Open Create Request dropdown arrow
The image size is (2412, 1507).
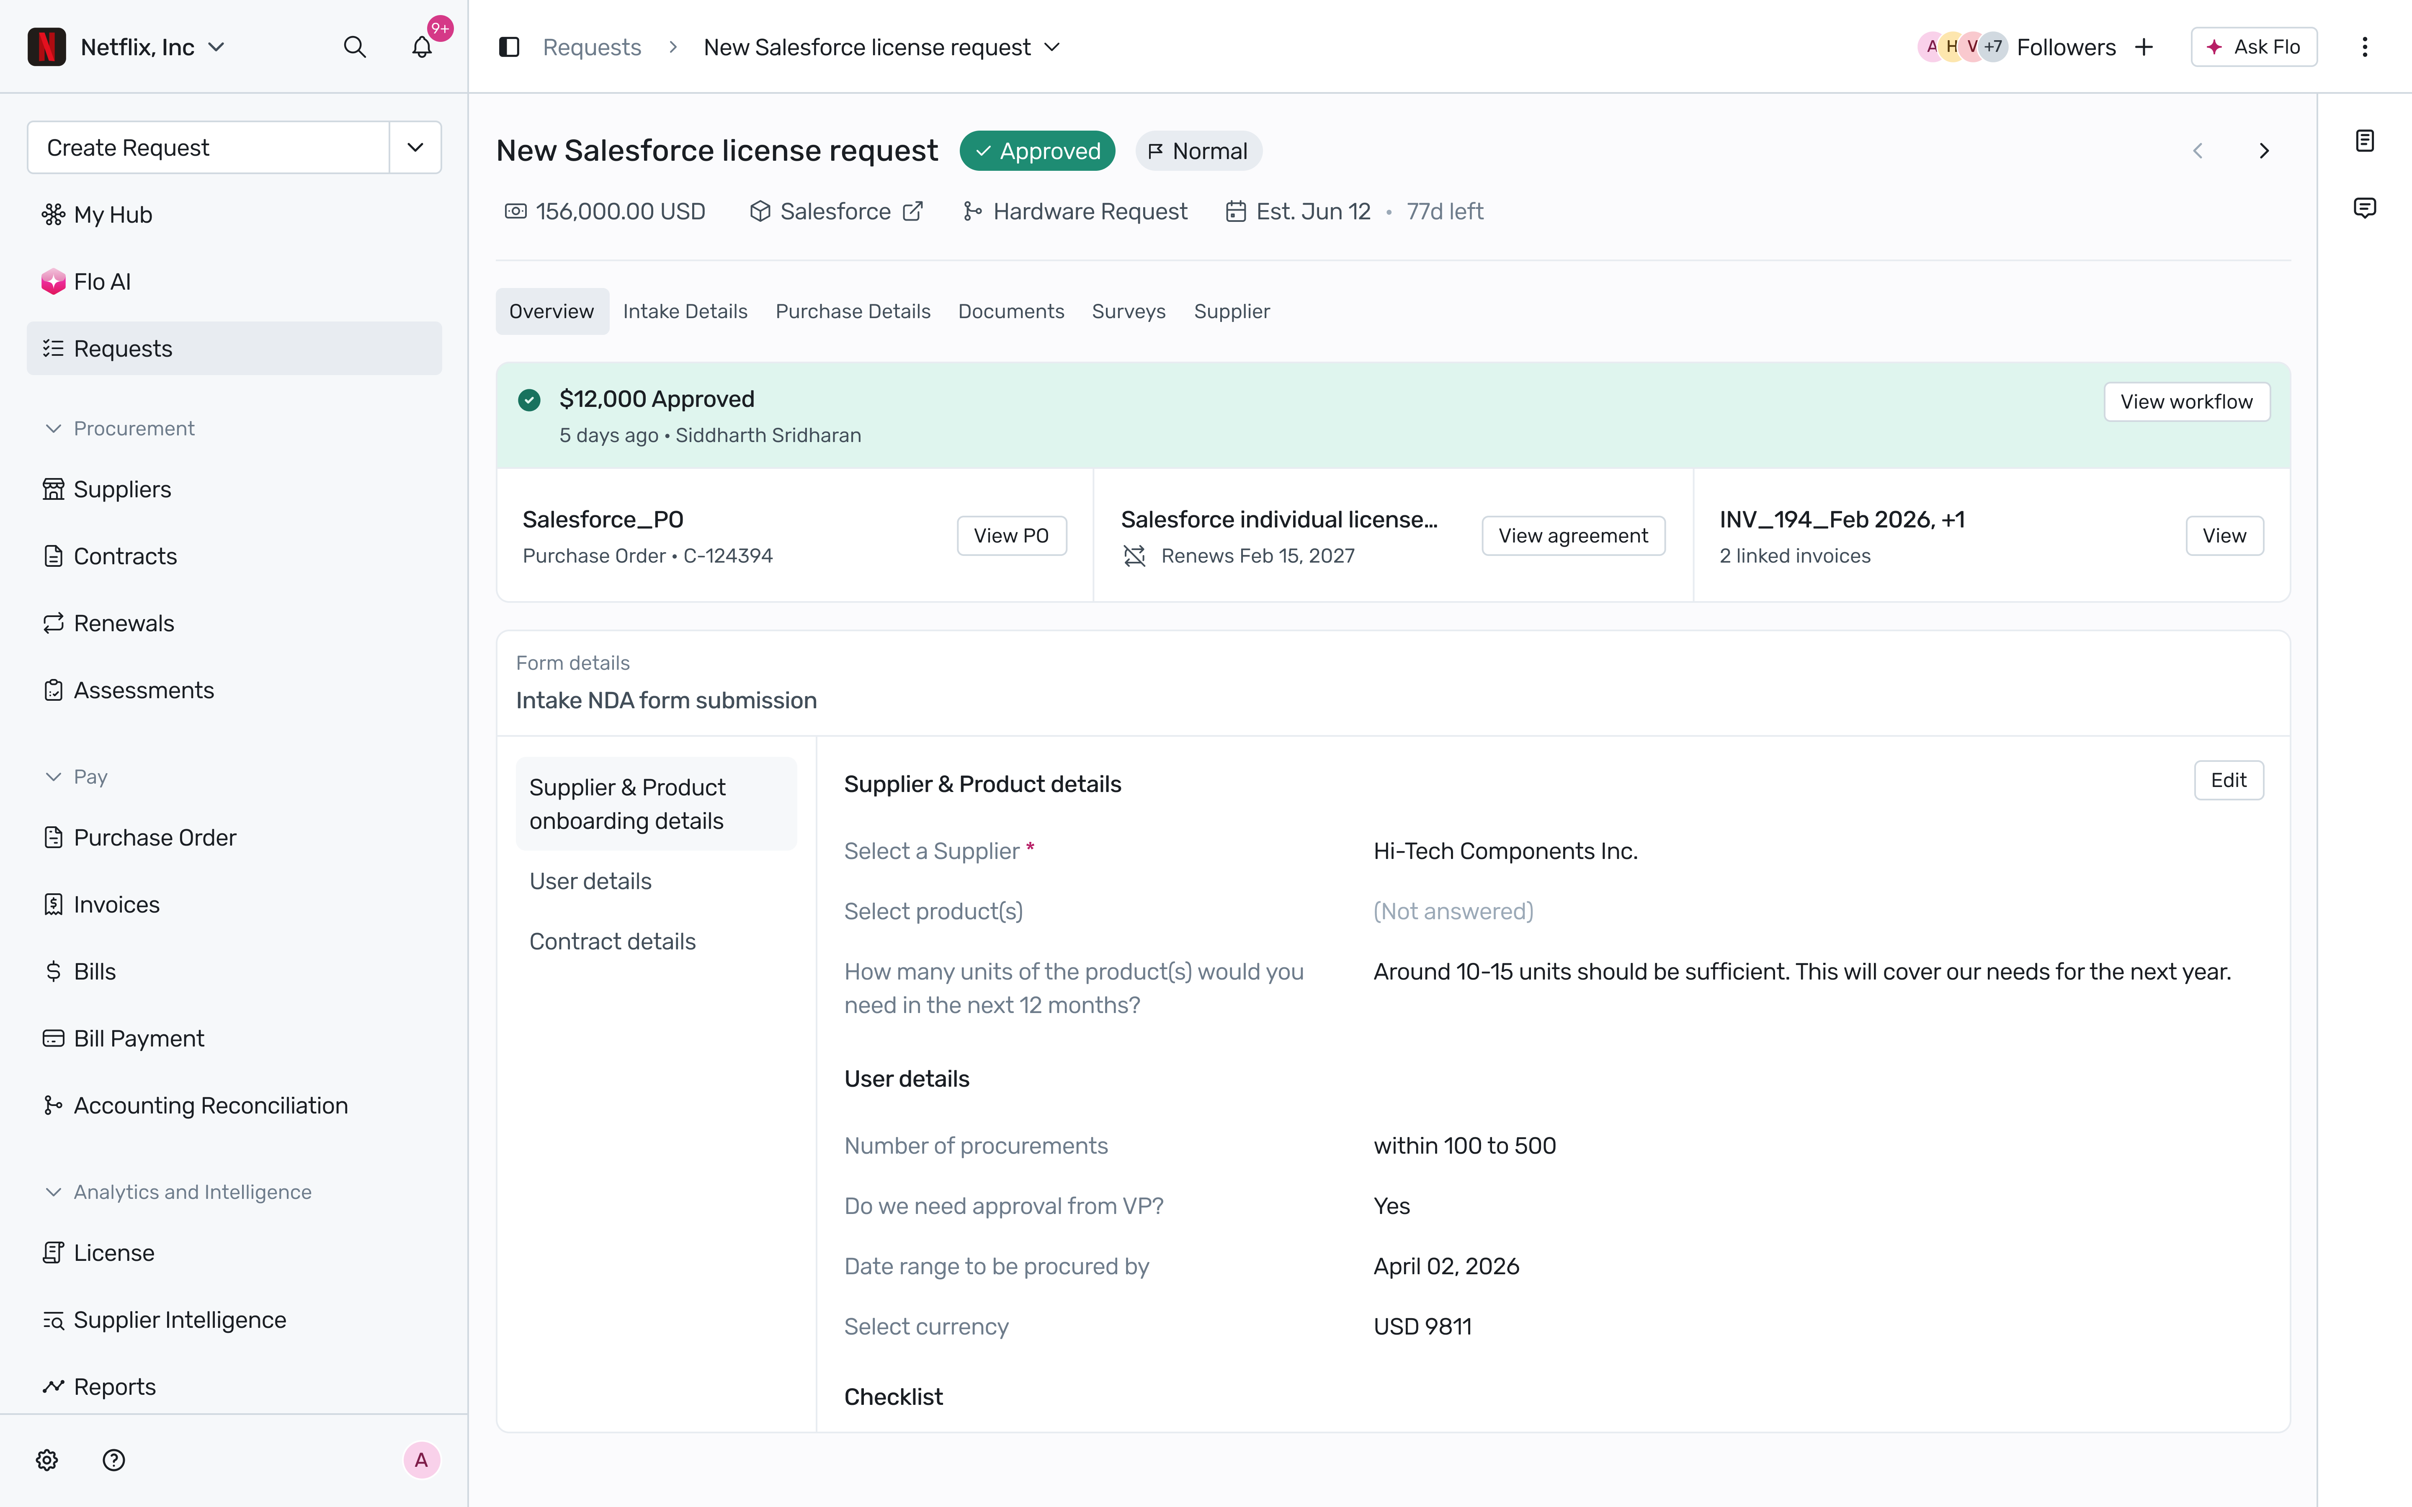pos(416,147)
